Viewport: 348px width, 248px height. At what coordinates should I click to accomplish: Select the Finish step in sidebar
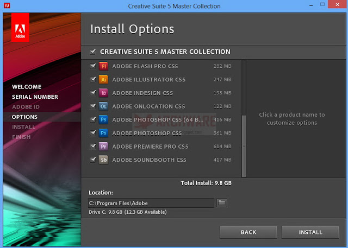pos(21,137)
